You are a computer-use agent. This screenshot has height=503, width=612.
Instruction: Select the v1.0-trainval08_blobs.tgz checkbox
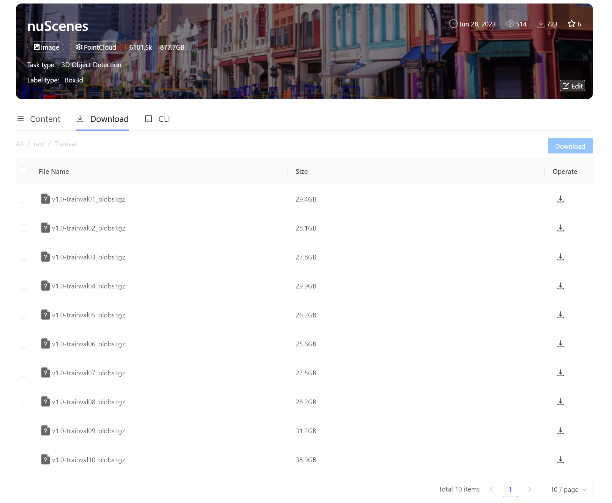tap(24, 402)
